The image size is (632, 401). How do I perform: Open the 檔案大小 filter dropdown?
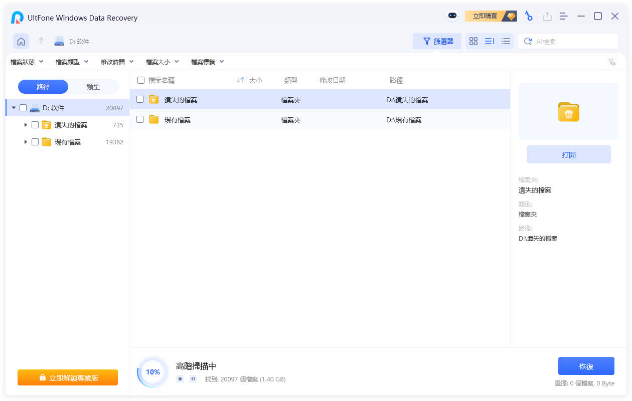[x=163, y=62]
